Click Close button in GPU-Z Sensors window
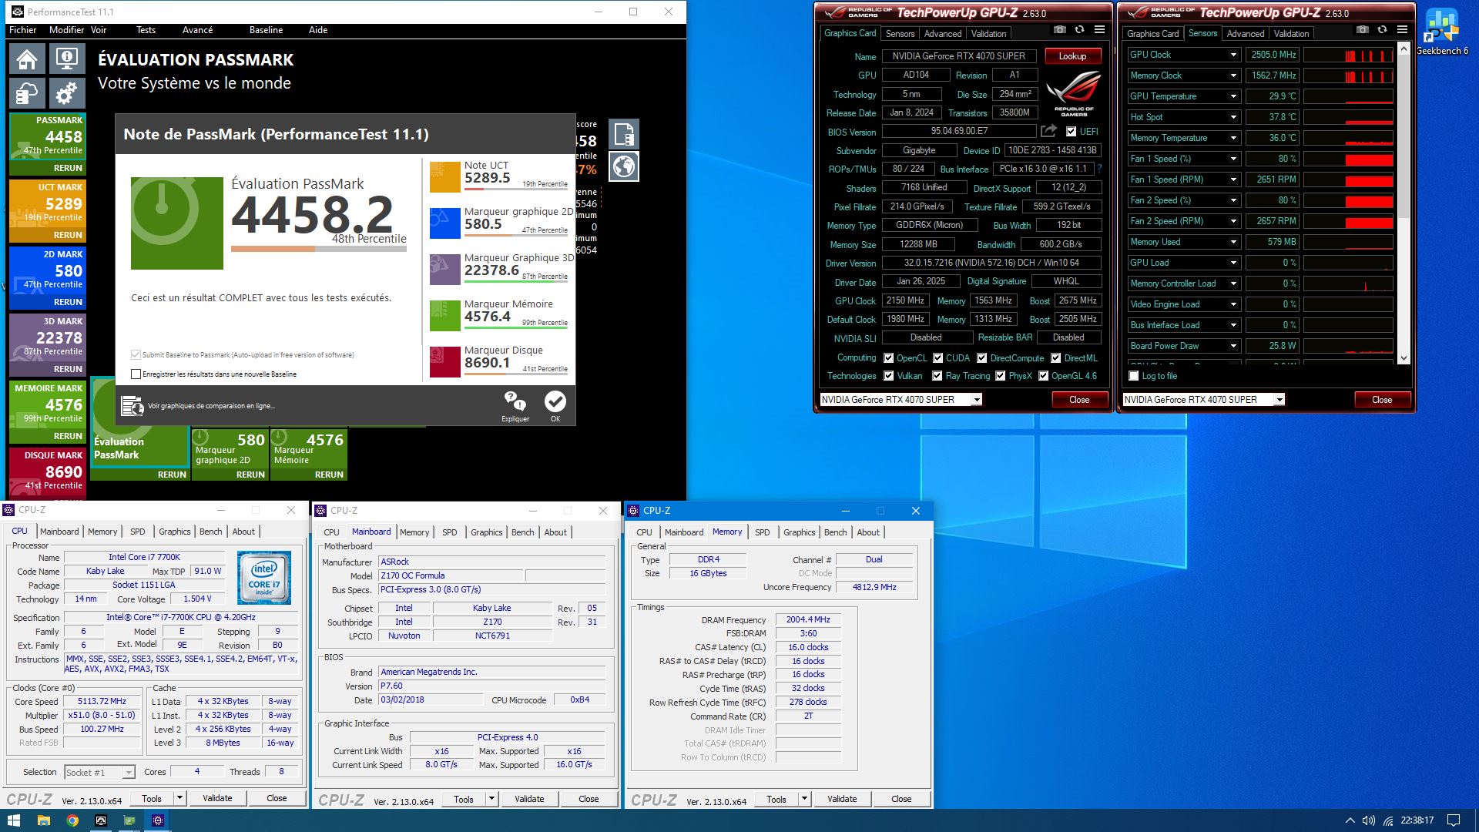The image size is (1479, 832). (1382, 400)
